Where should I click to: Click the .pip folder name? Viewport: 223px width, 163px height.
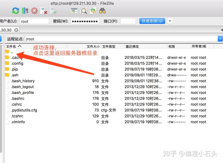coord(15,69)
